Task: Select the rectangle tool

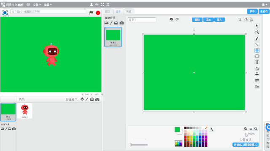Action: point(257,50)
